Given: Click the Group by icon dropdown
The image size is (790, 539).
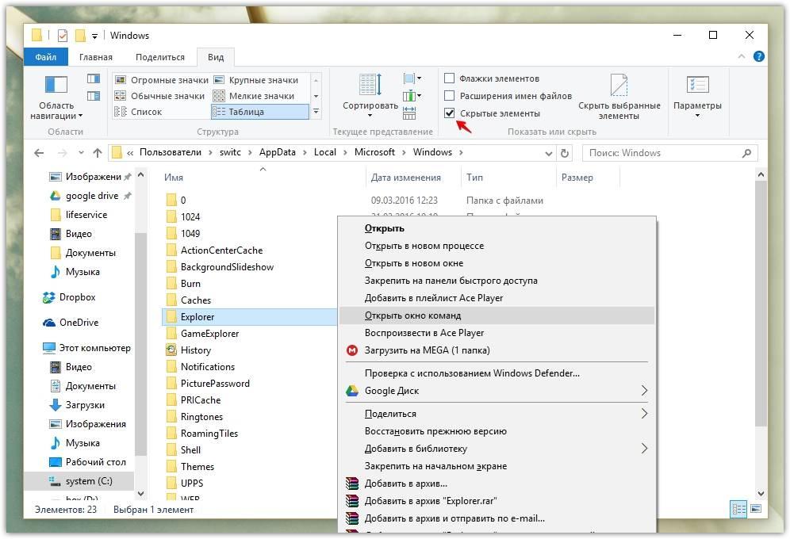Looking at the screenshot, I should 412,78.
